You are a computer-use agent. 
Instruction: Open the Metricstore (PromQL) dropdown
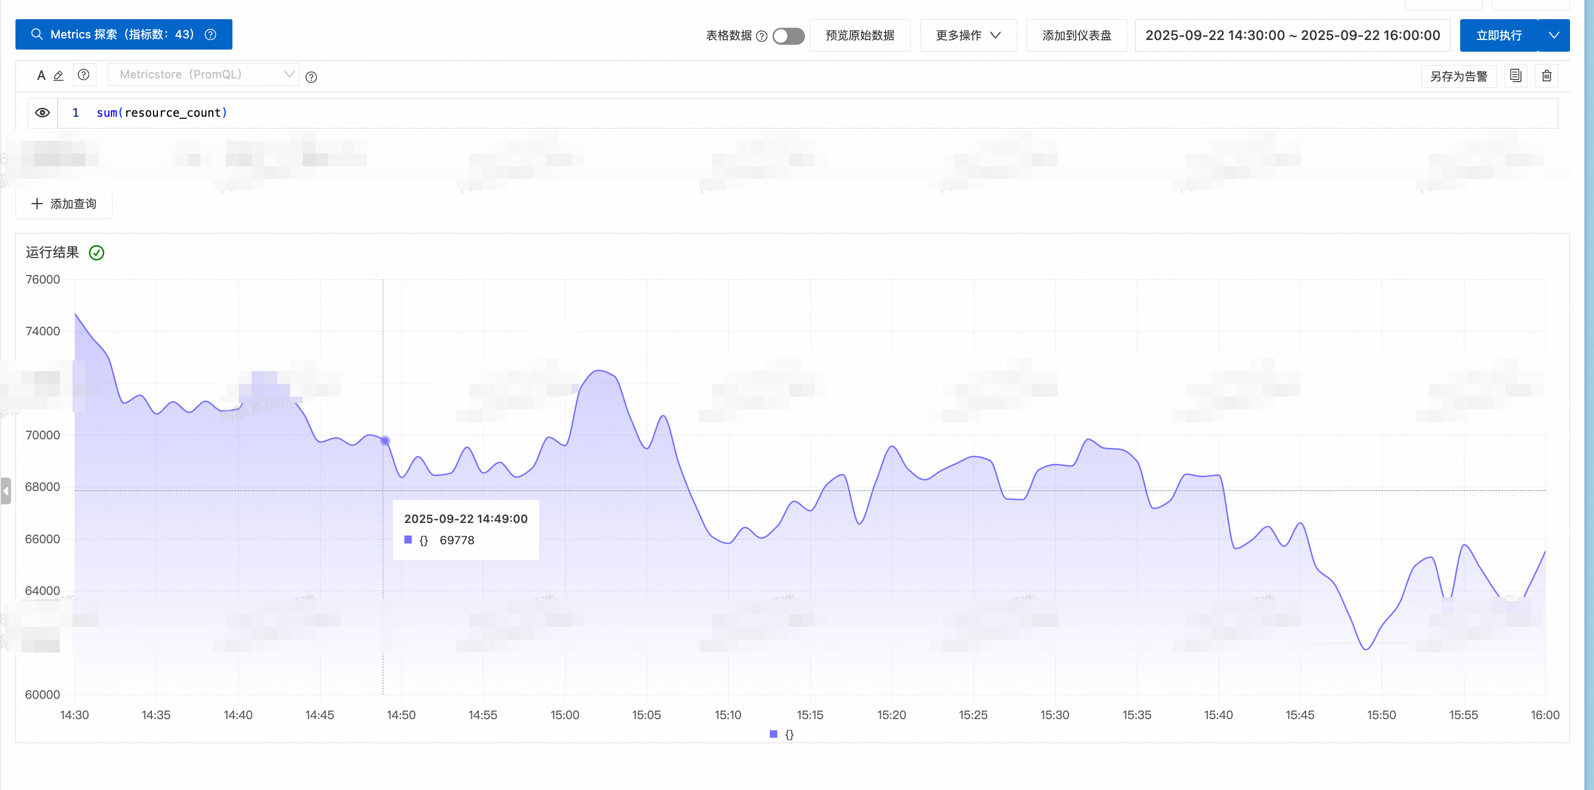(203, 74)
